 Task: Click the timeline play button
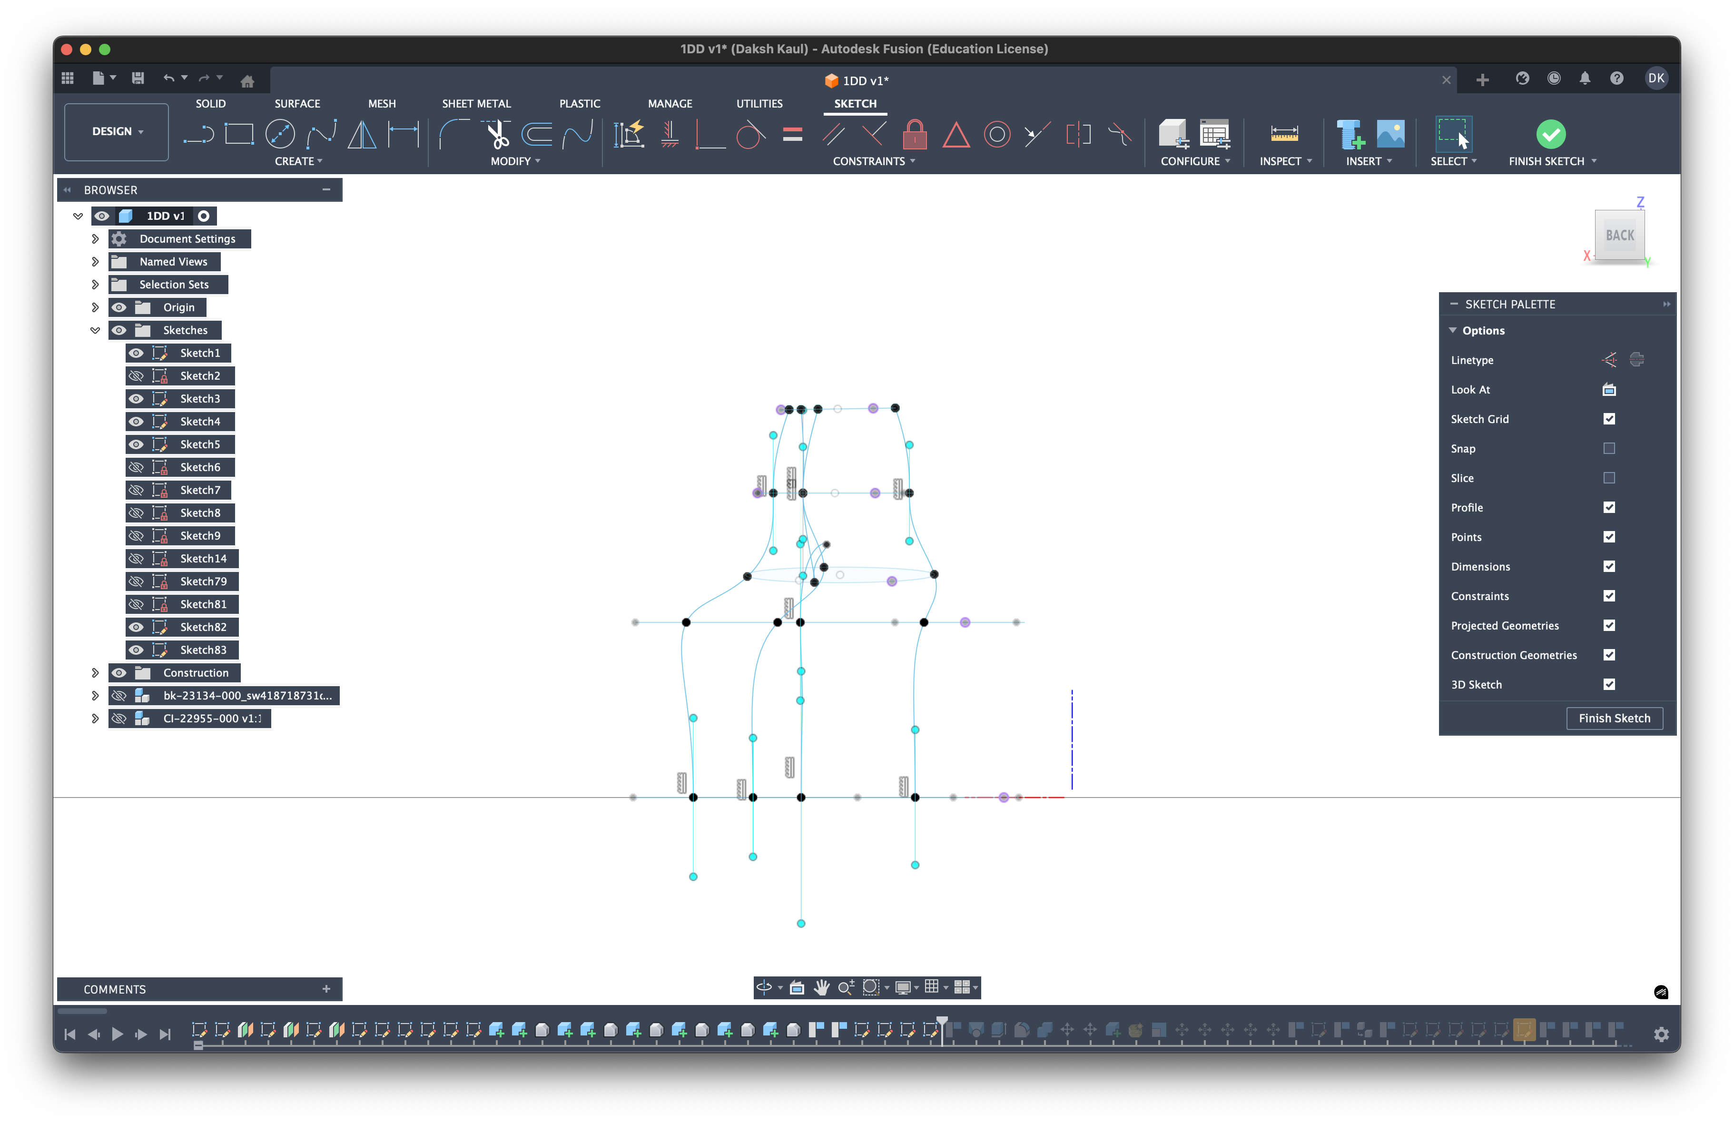(118, 1034)
